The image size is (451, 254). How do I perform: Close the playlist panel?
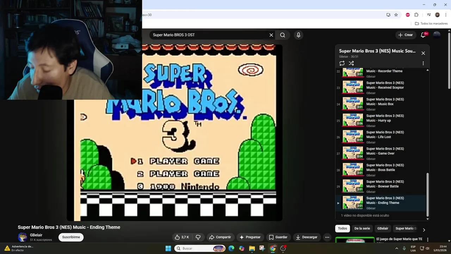423,53
